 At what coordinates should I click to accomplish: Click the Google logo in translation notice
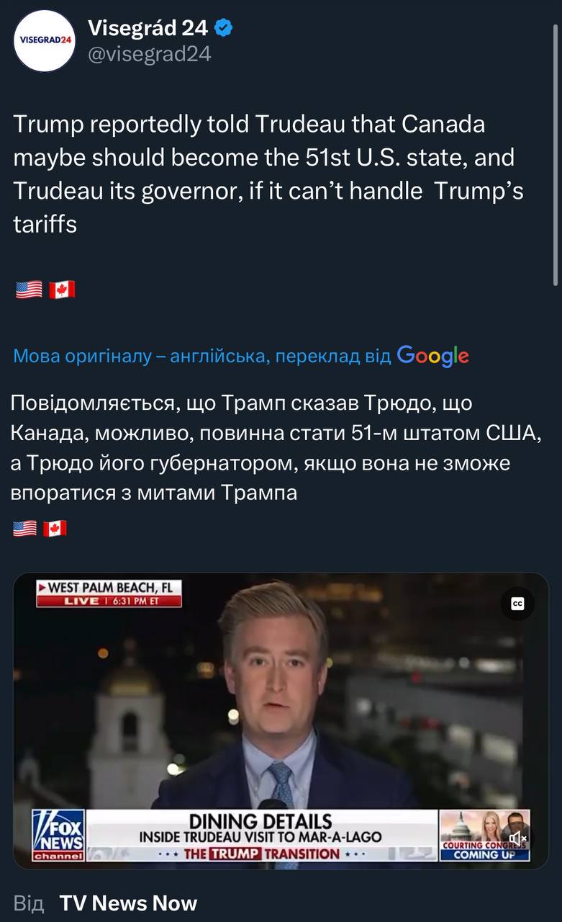432,355
